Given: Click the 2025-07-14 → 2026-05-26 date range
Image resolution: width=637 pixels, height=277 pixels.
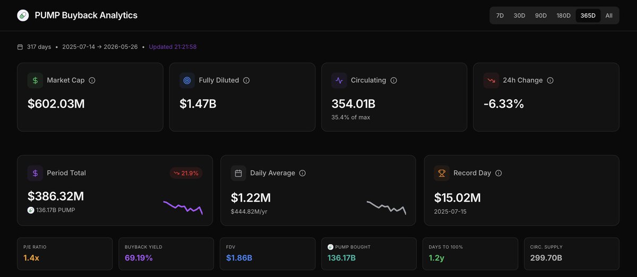Looking at the screenshot, I should [x=100, y=47].
